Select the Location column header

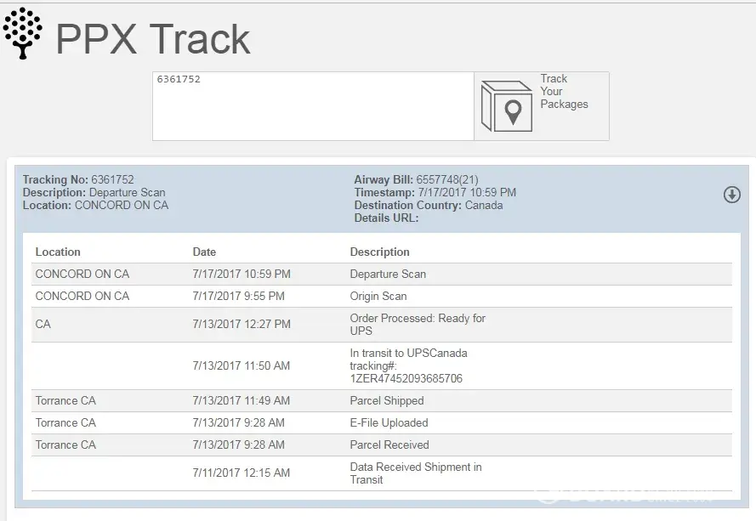(x=58, y=252)
